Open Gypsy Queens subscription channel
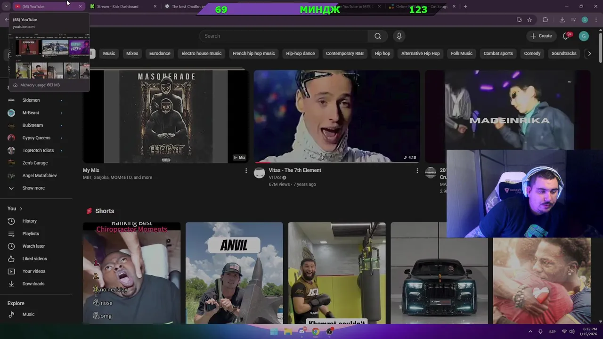Image resolution: width=603 pixels, height=339 pixels. [x=36, y=138]
